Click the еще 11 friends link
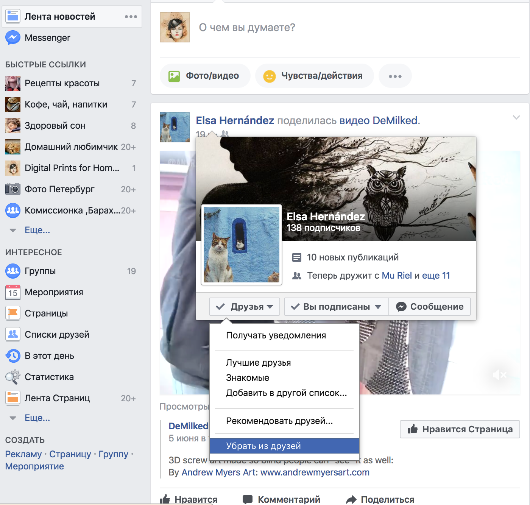The height and width of the screenshot is (505, 530). [436, 276]
